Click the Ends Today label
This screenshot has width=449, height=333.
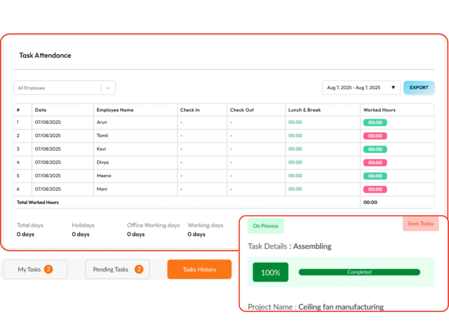pyautogui.click(x=420, y=224)
